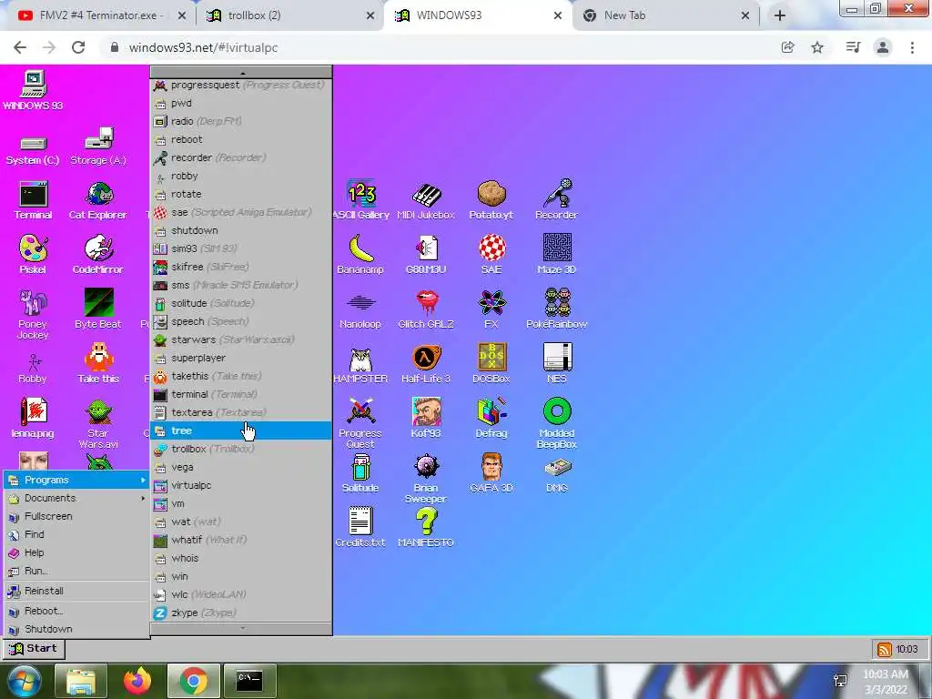Bookmark this page with the star
932x699 pixels.
point(817,47)
